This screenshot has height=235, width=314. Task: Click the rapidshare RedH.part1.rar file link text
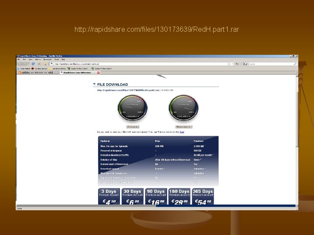(x=128, y=91)
